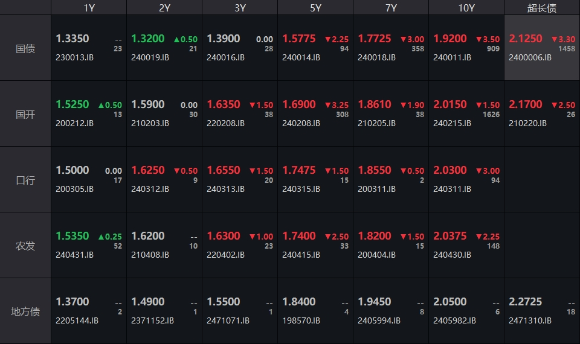Click the 农发 row label

(25, 246)
